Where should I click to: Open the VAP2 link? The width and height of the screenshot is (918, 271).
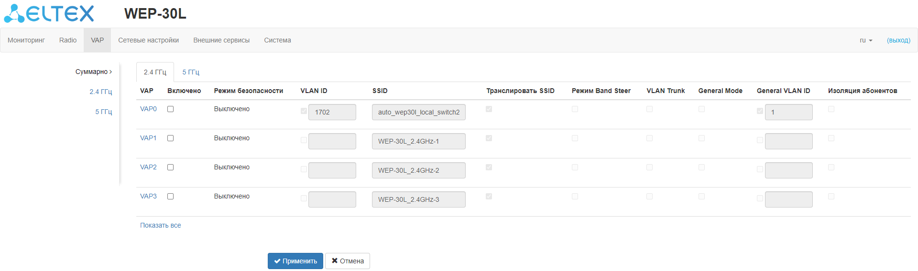coord(148,167)
